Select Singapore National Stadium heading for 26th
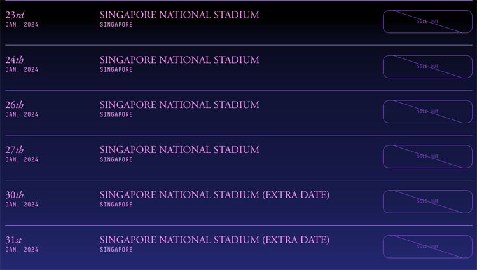The image size is (477, 270). click(x=179, y=105)
